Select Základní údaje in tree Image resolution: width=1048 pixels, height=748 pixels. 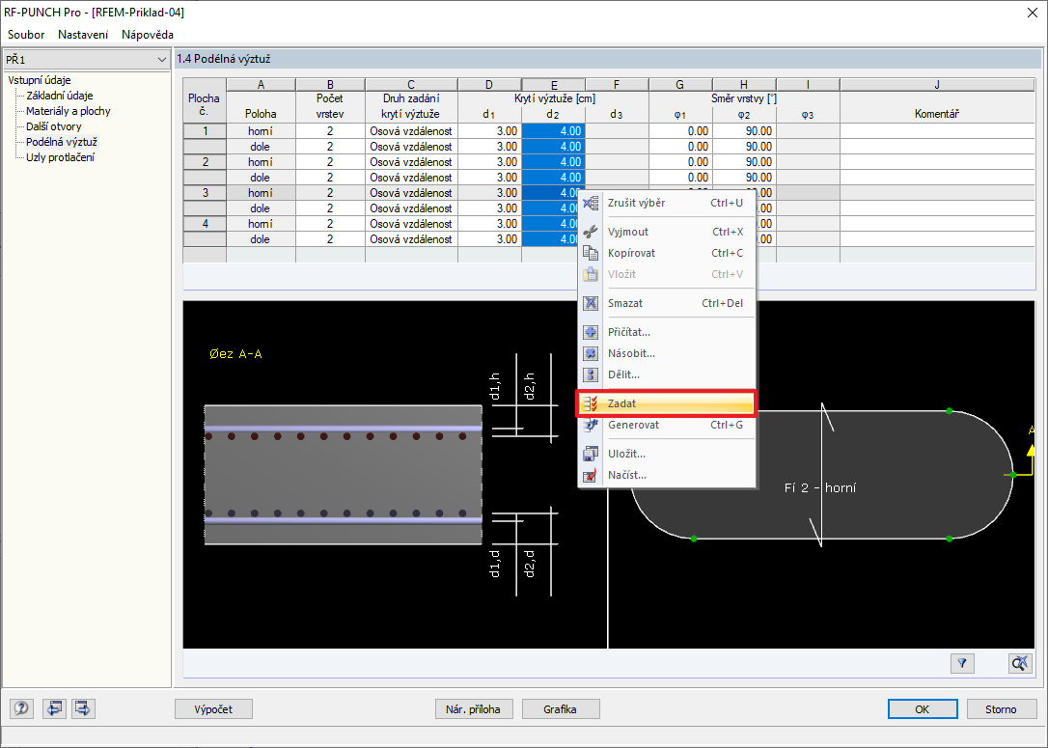[60, 96]
